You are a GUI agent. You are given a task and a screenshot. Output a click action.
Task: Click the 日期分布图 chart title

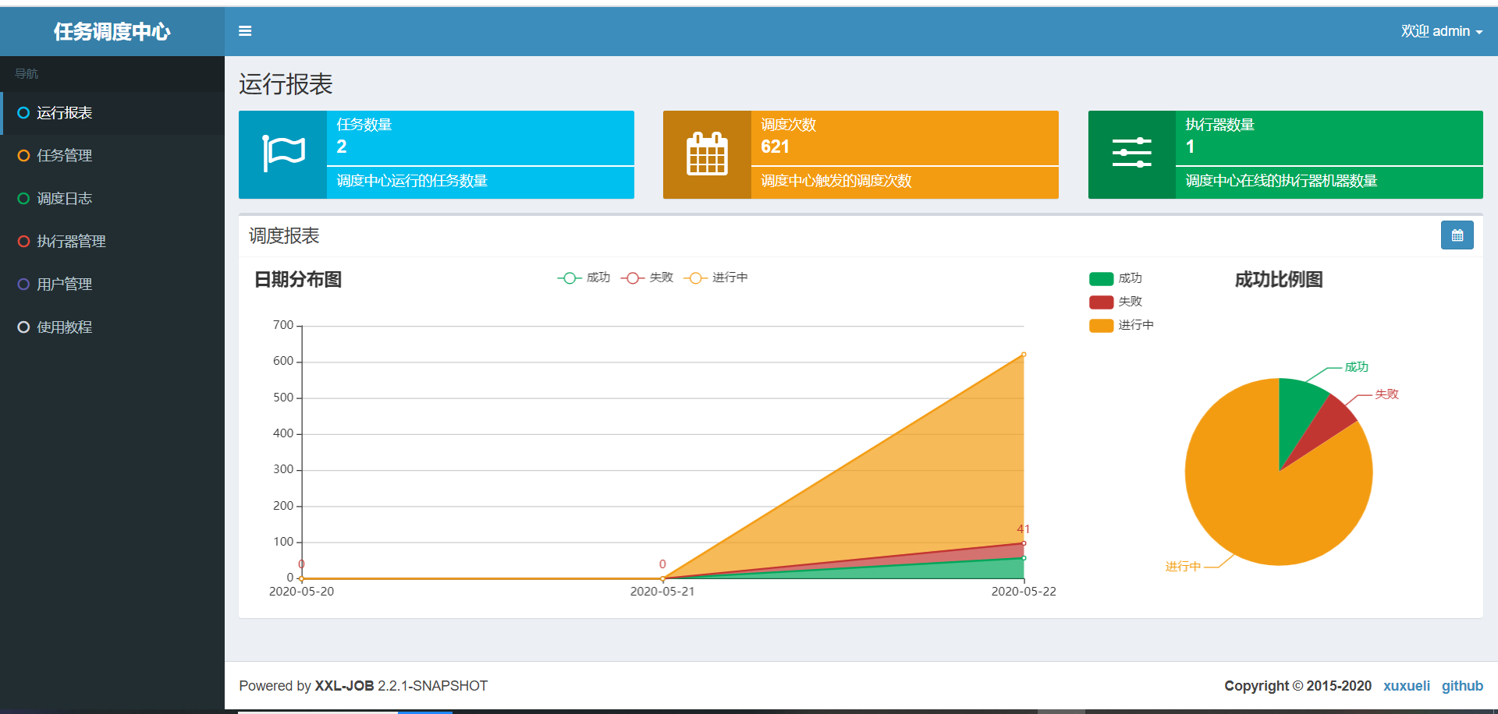click(x=298, y=279)
